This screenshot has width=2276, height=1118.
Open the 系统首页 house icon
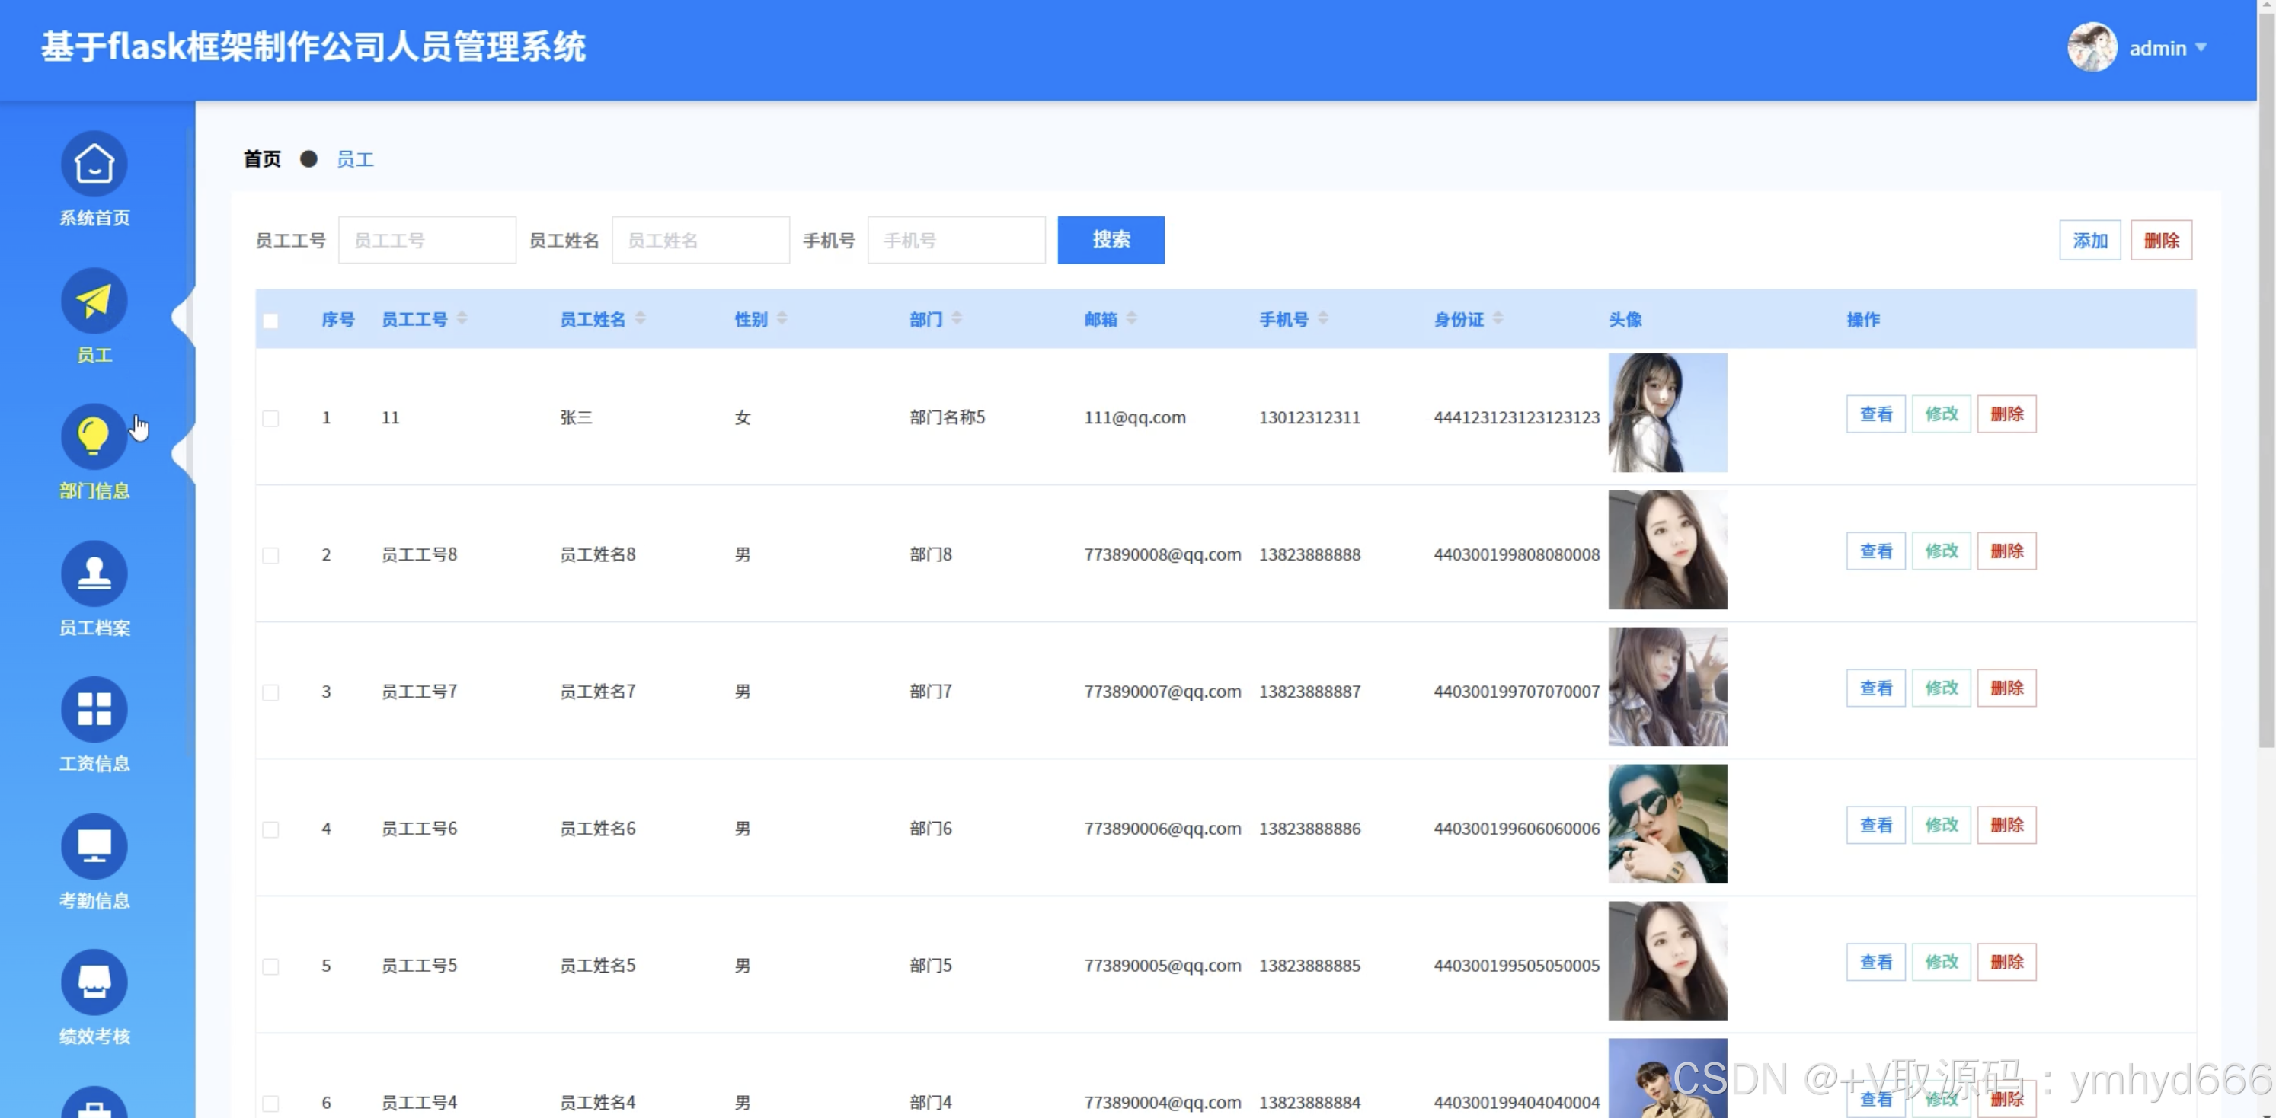tap(94, 165)
